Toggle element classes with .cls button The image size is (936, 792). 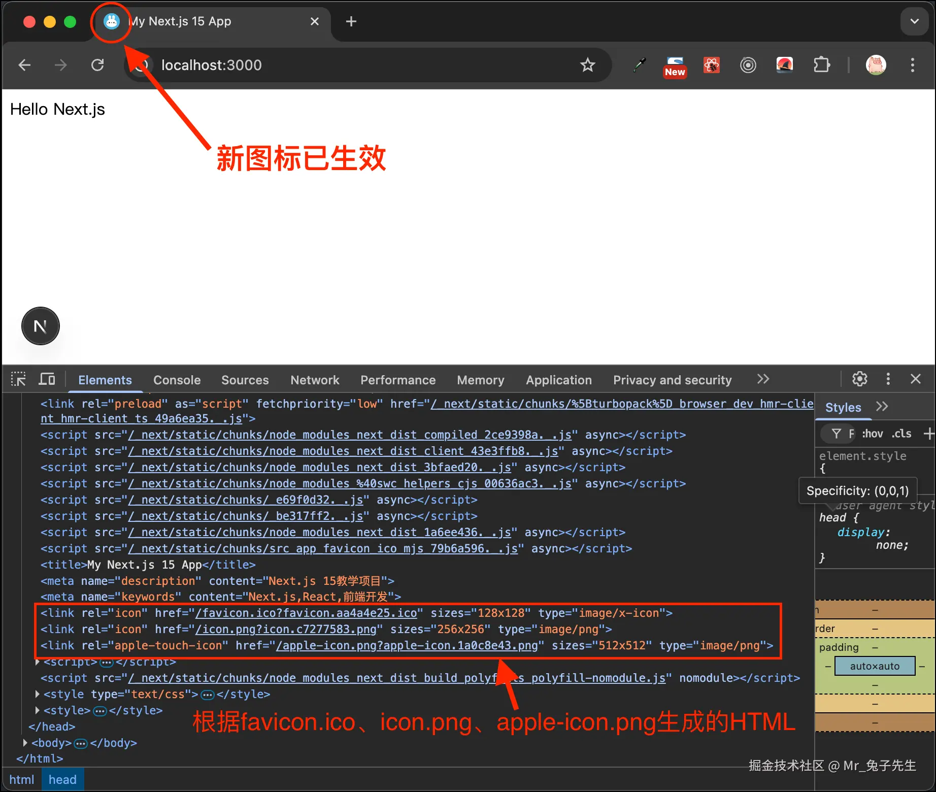pos(902,434)
